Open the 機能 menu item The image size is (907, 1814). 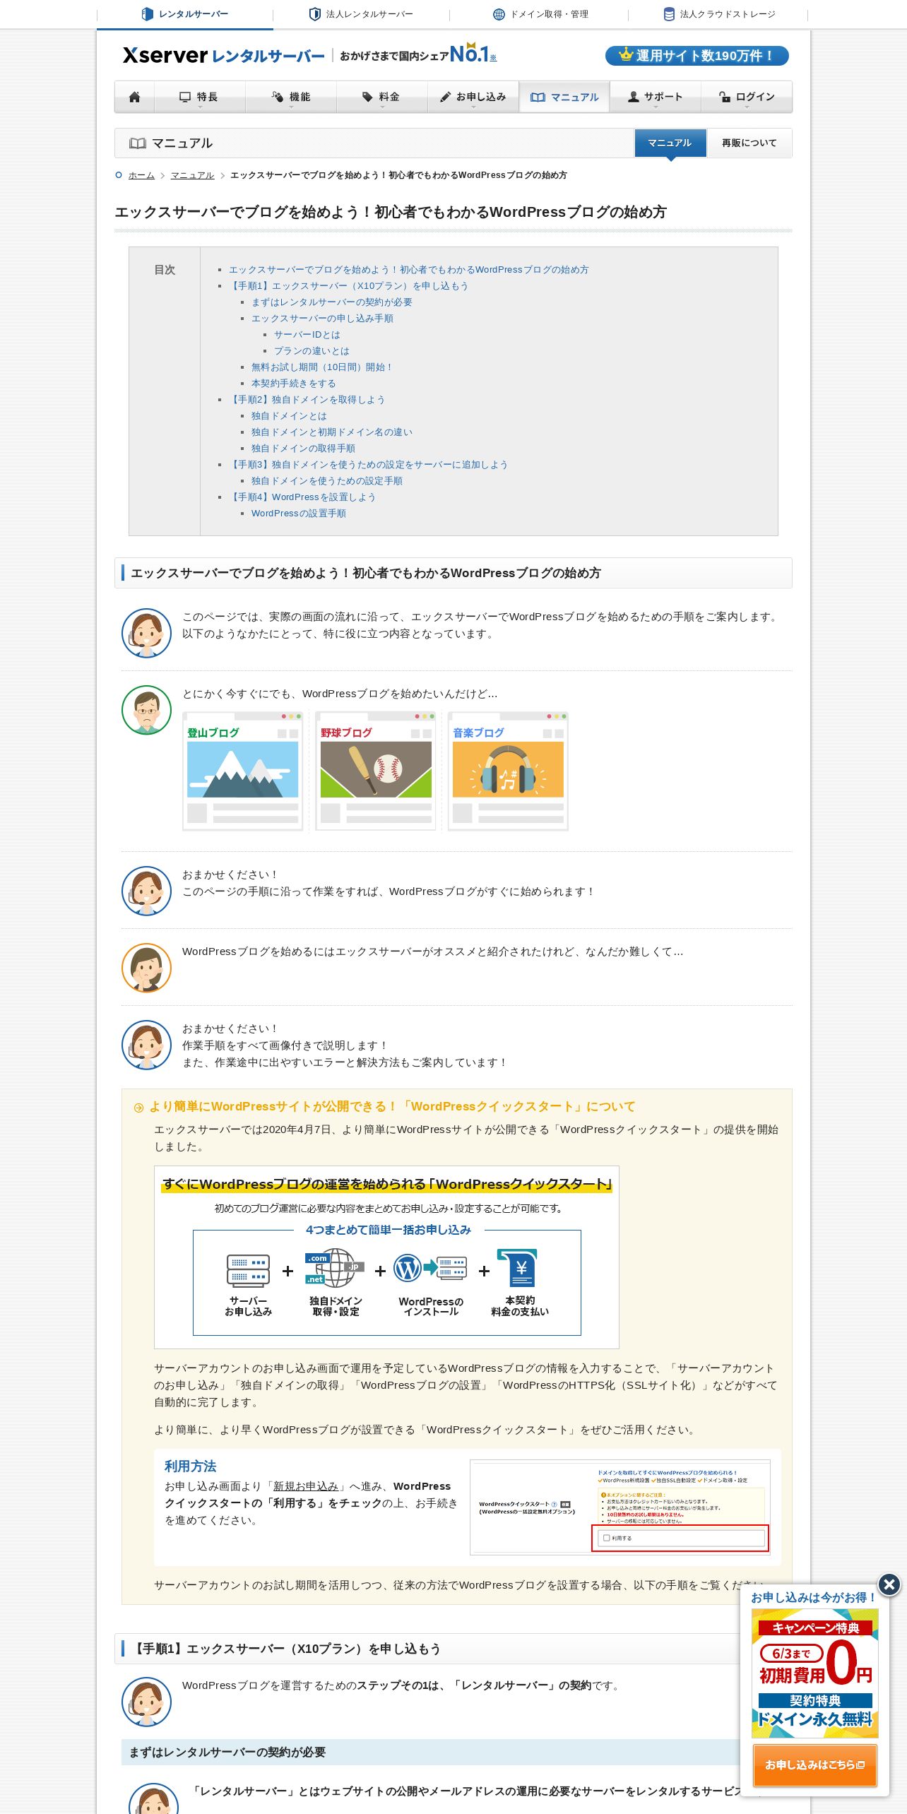pos(291,97)
